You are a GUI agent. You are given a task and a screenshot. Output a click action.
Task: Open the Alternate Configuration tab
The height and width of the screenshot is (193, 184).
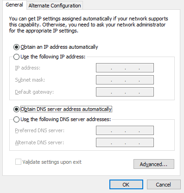tap(55, 6)
